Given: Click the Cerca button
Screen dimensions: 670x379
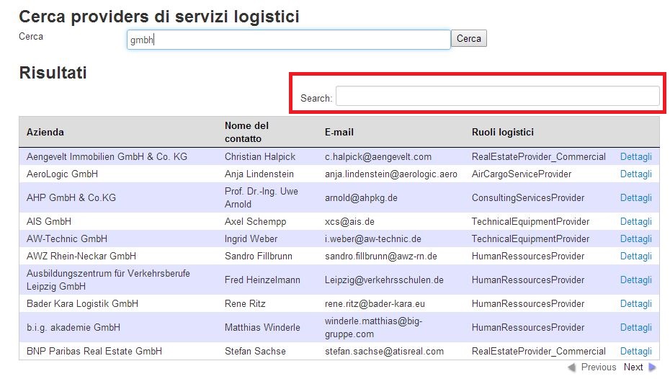Looking at the screenshot, I should [469, 38].
